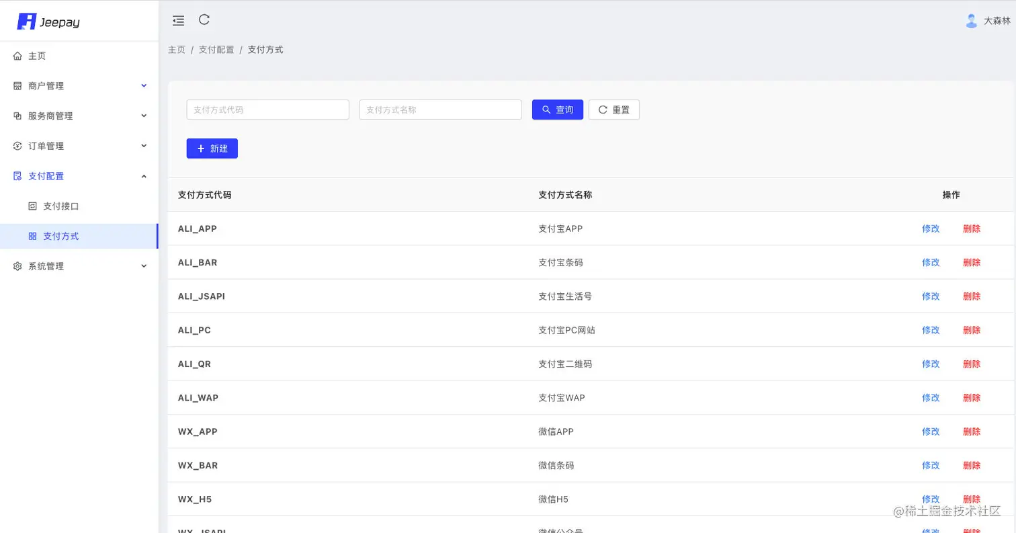Click the ALI_QR code cell
1016x533 pixels.
[x=194, y=364]
